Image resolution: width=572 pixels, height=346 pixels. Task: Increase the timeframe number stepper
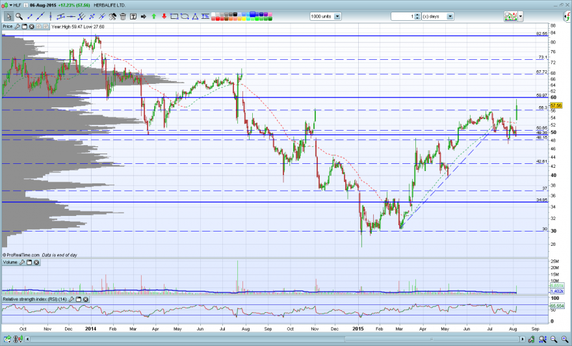(x=417, y=14)
